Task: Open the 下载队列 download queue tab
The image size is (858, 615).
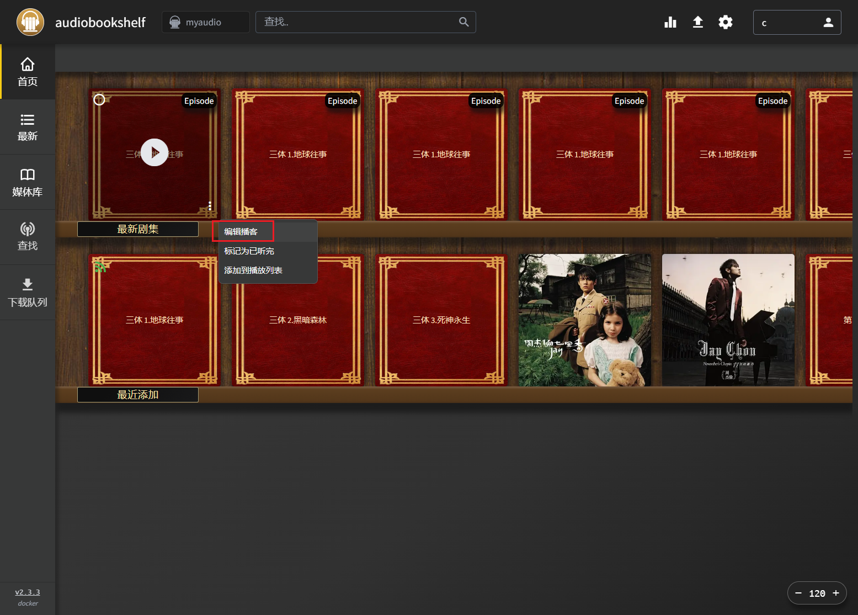Action: point(28,293)
